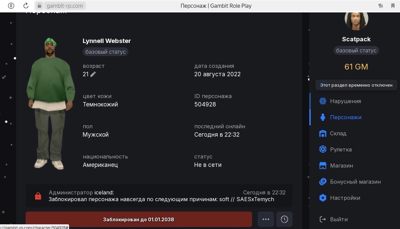The width and height of the screenshot is (400, 229).
Task: Open the three-dots more options button
Action: (x=266, y=219)
